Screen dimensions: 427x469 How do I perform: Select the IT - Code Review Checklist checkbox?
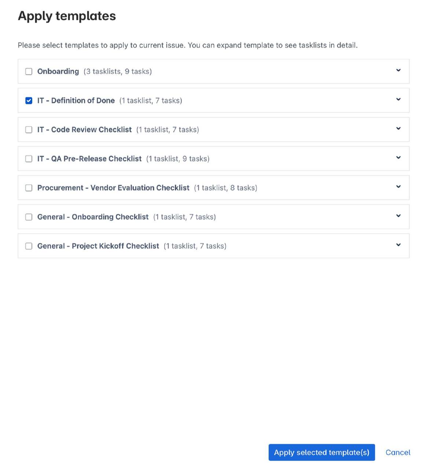click(29, 130)
